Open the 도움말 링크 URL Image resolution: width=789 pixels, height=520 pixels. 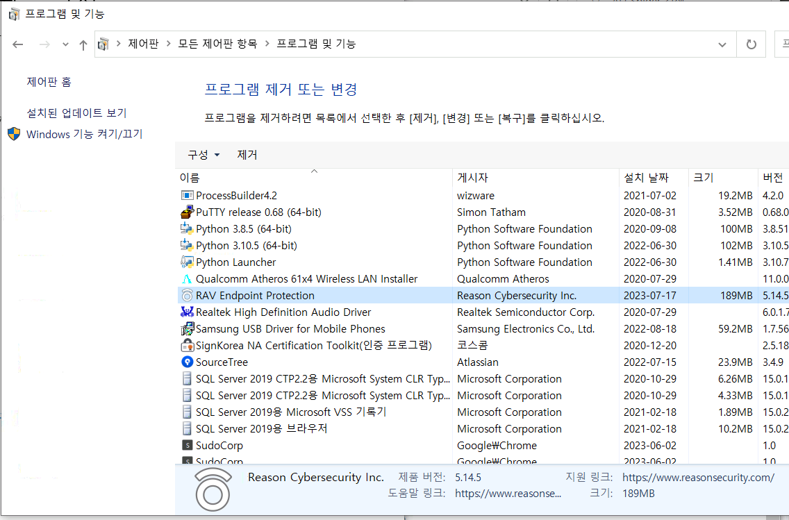click(508, 494)
